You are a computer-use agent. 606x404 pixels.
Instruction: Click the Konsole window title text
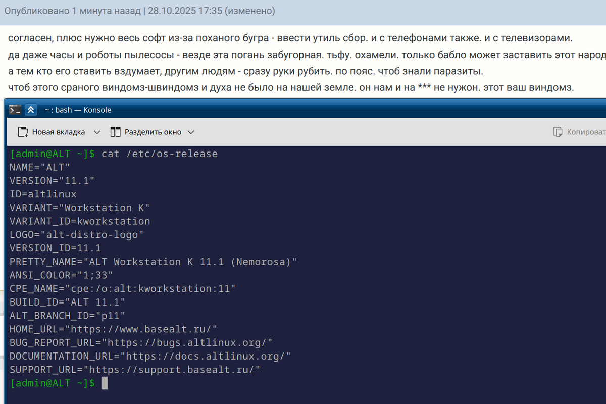(x=78, y=110)
